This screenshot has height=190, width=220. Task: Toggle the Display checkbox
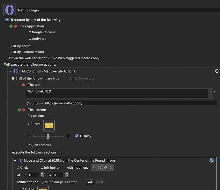pyautogui.click(x=77, y=136)
